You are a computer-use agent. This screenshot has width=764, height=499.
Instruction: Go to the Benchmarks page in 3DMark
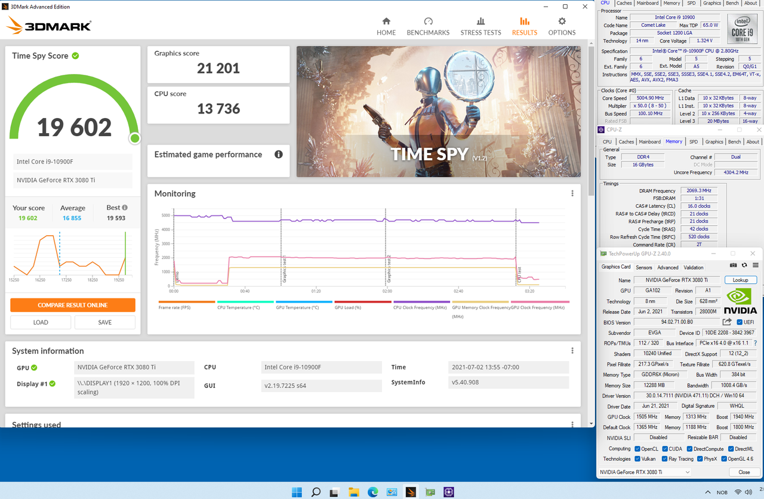click(x=428, y=26)
